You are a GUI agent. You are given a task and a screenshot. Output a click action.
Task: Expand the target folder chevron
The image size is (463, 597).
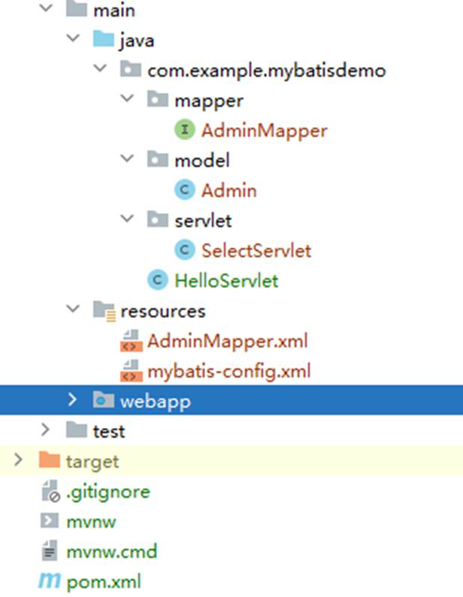pos(18,459)
